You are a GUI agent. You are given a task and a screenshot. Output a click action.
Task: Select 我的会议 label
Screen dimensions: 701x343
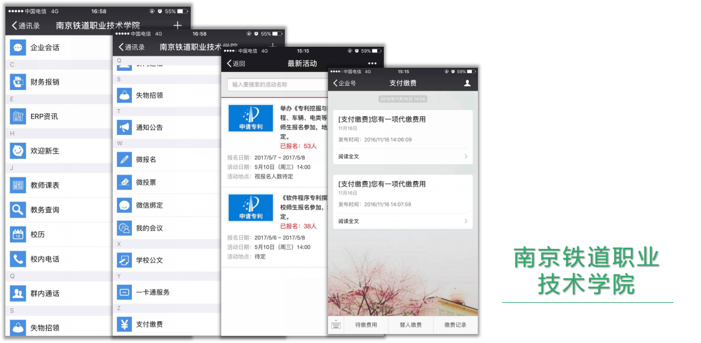click(149, 228)
